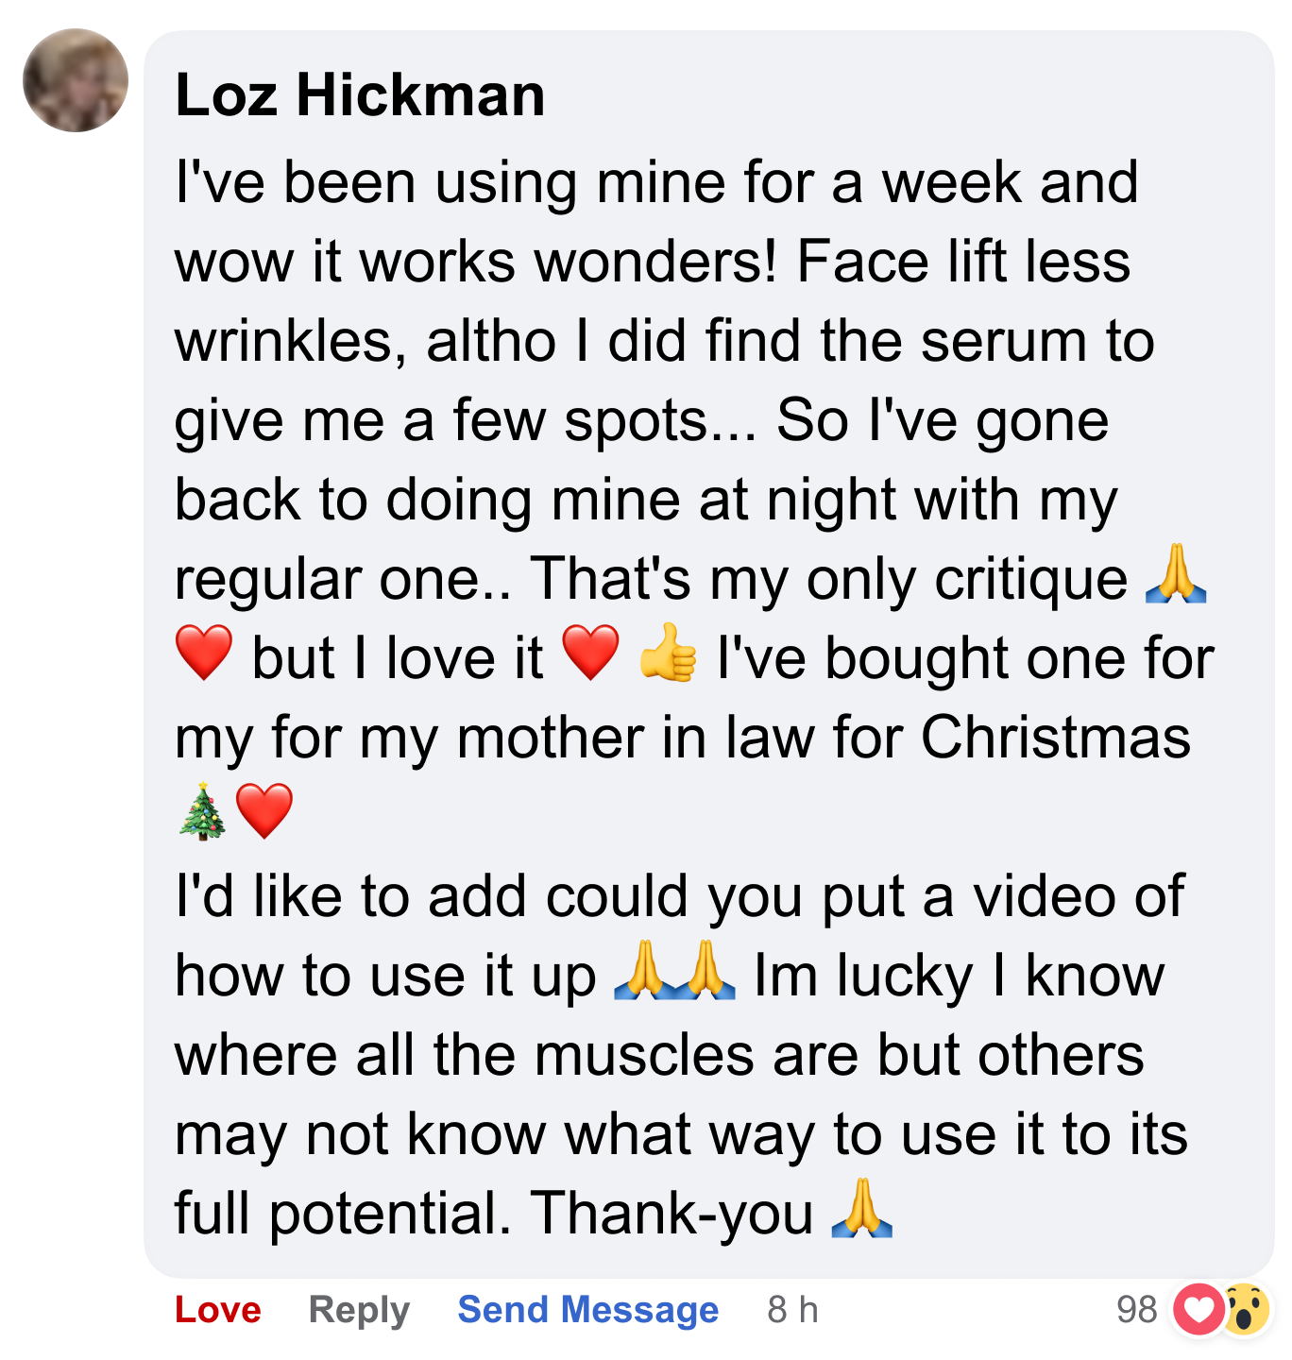The width and height of the screenshot is (1292, 1360).
Task: Toggle the Love reaction on this comment
Action: click(x=218, y=1310)
